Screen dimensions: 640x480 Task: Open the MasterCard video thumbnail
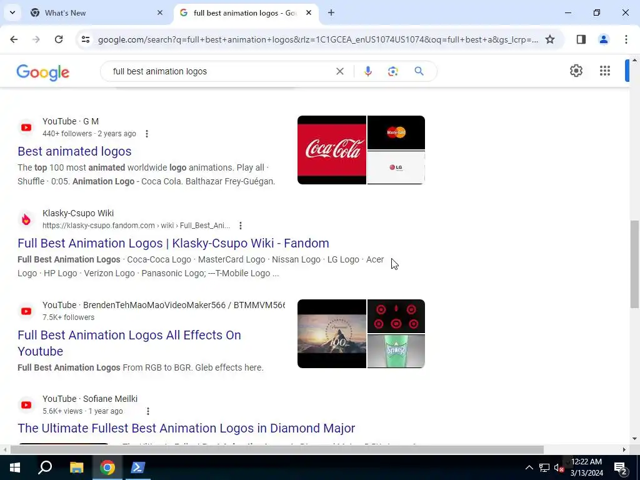coord(396,132)
